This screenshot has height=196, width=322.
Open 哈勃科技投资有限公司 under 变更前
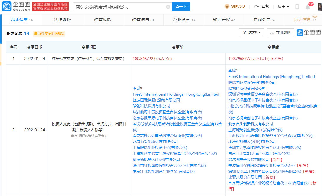151,106
